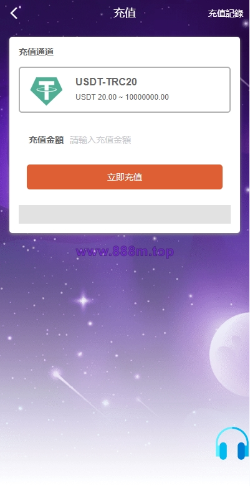250x486 pixels.
Task: Click the green Tether logo
Action: (46, 91)
